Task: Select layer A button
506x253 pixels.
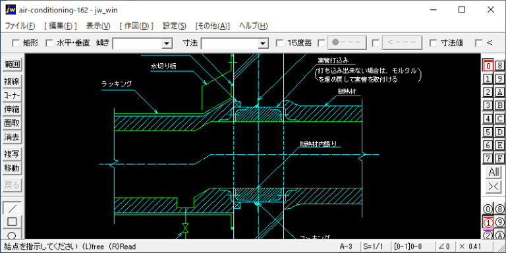Action: click(500, 92)
